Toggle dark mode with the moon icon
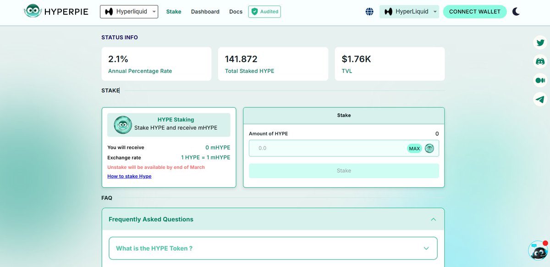Viewport: 550px width, 267px height. coord(516,11)
